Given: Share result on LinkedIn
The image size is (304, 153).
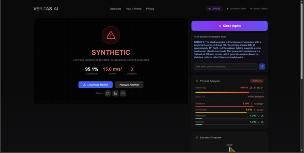Looking at the screenshot, I should [x=115, y=93].
